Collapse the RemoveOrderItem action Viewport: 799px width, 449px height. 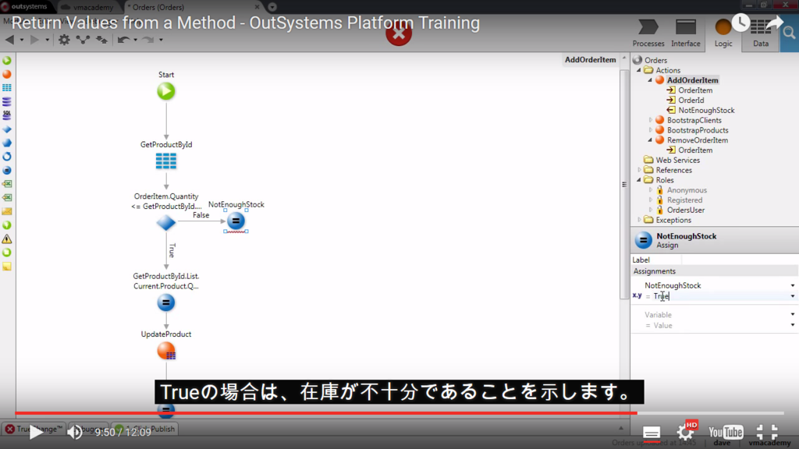click(x=650, y=140)
